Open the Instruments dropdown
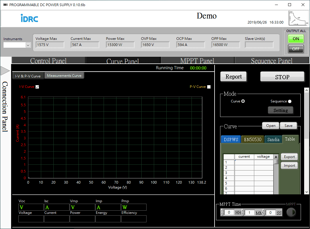 (28, 45)
